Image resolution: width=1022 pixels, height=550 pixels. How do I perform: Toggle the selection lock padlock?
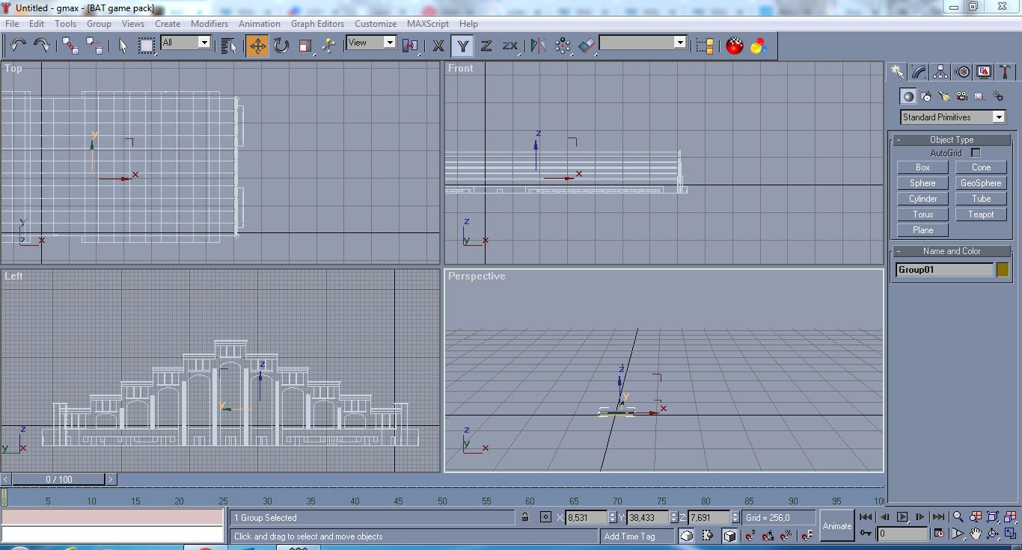525,517
